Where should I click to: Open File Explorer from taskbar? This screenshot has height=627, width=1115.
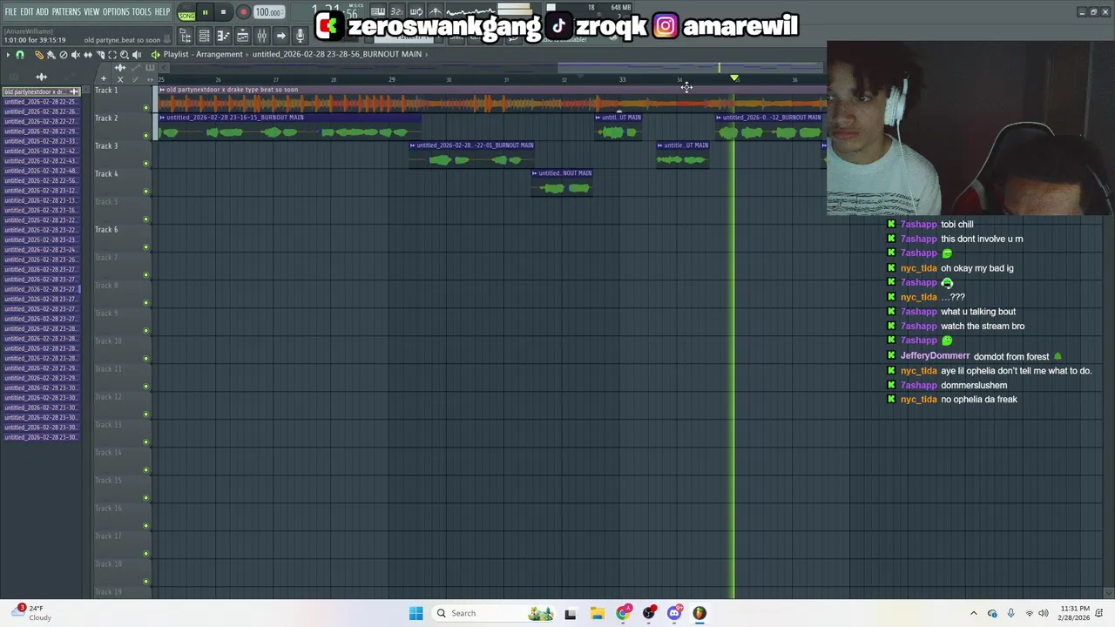(x=597, y=613)
